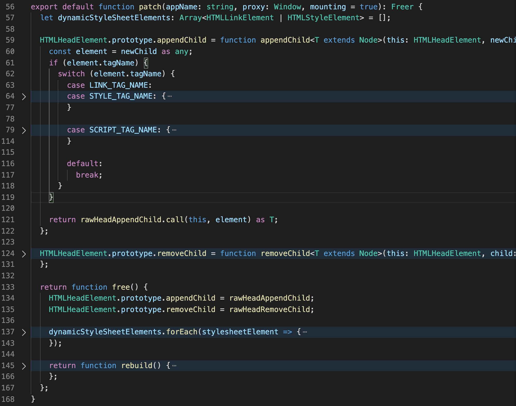516x406 pixels.
Task: Expand the folded STYLE_TAG_NAME case block
Action: [x=24, y=97]
